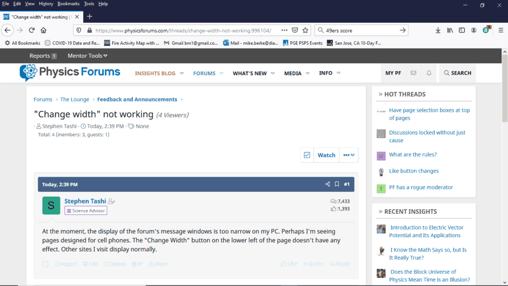Viewport: 508px width, 286px height.
Task: Expand the Insights Blog dropdown menu
Action: [x=181, y=73]
